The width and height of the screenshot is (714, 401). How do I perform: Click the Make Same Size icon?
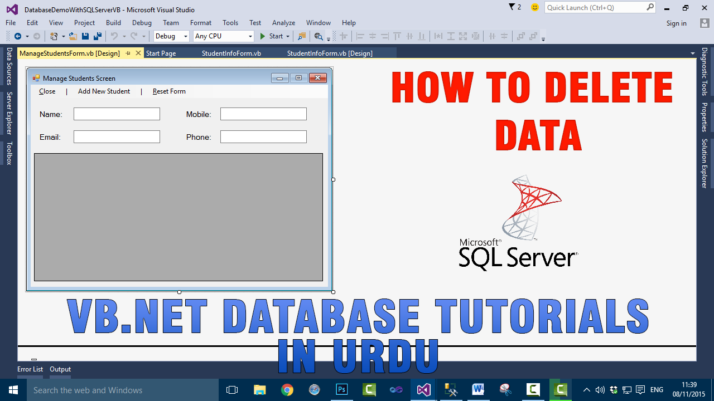pyautogui.click(x=463, y=36)
